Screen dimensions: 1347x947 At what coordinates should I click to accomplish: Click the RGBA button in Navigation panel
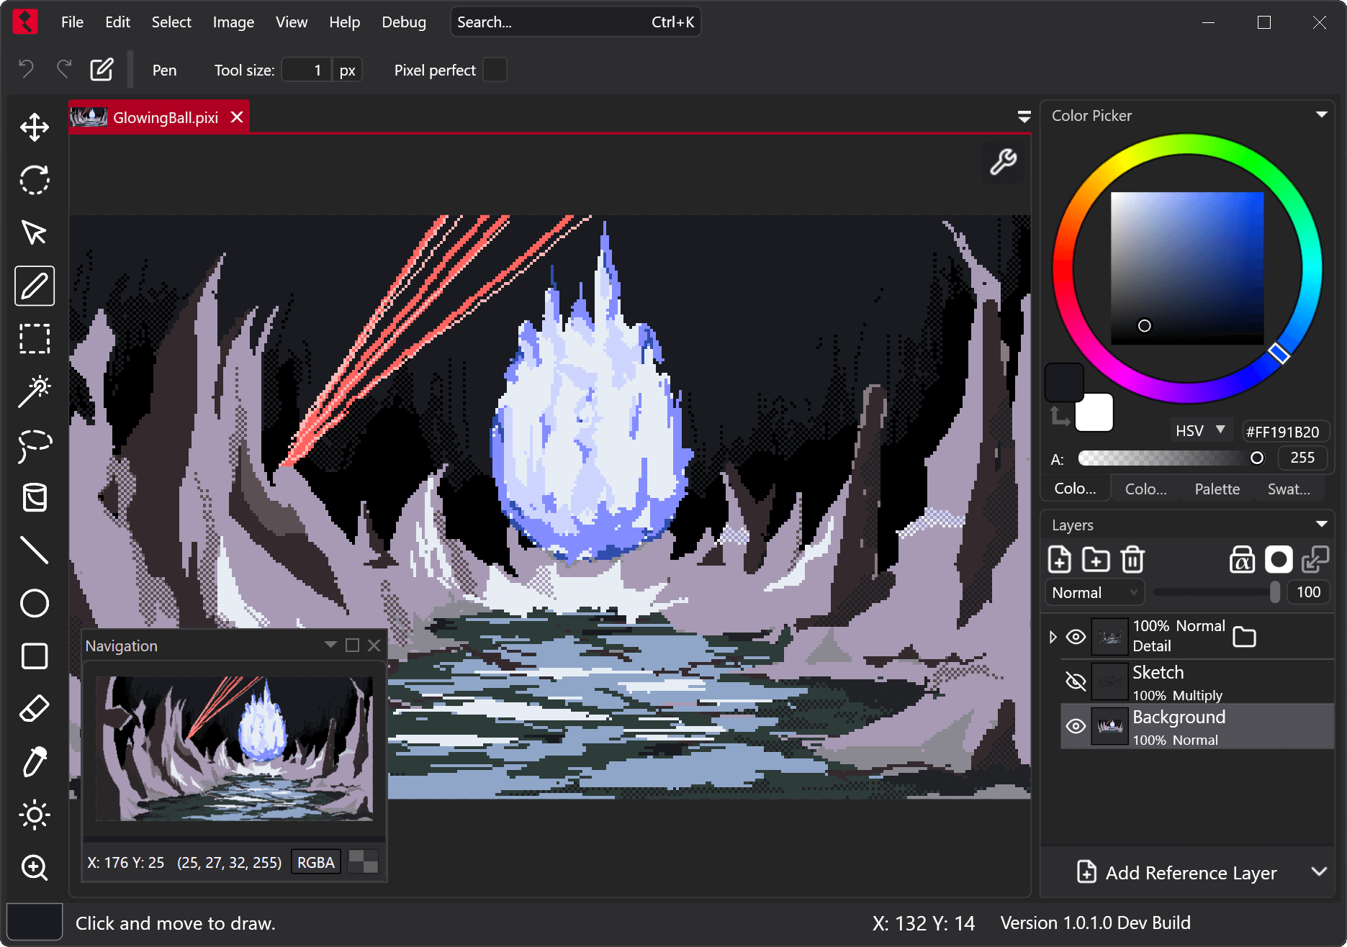click(x=316, y=862)
